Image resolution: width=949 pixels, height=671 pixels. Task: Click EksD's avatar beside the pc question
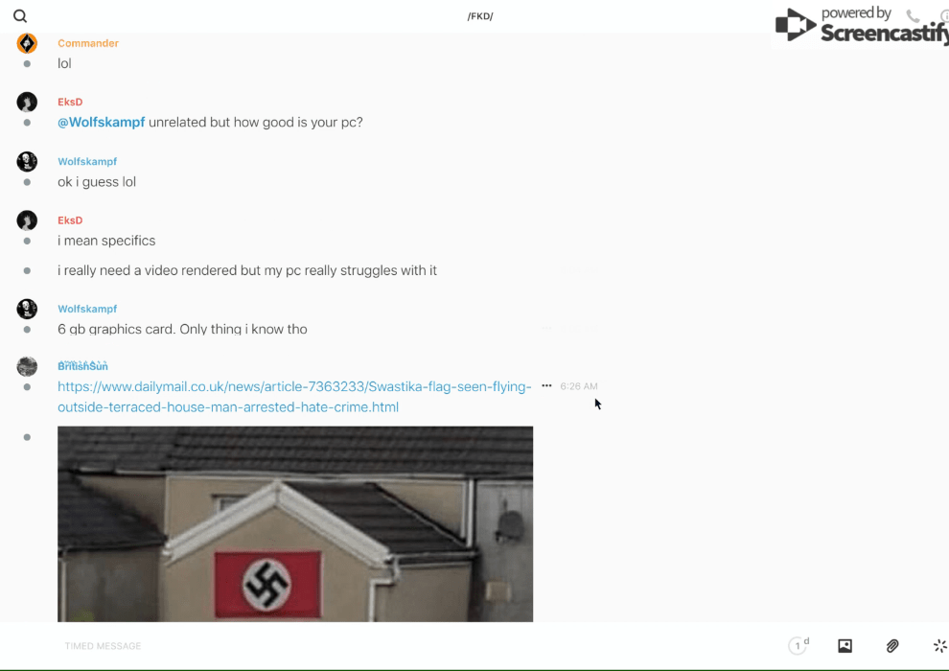(x=27, y=103)
